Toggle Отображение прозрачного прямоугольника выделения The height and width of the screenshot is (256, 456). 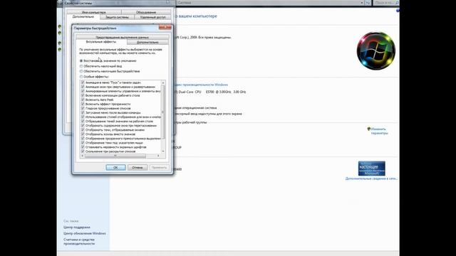pos(83,139)
